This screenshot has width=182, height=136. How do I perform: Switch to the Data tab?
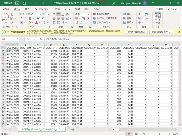67,9
